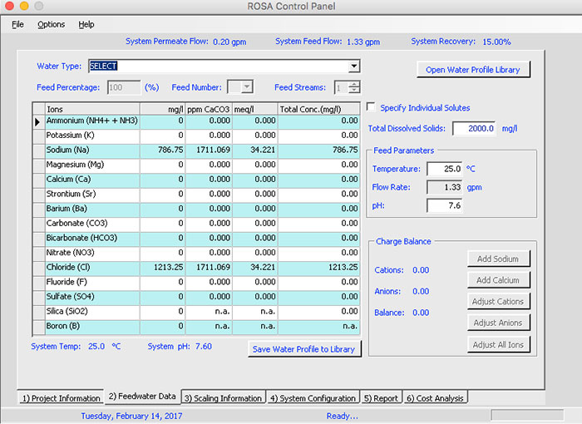This screenshot has width=582, height=424.
Task: Open the Options menu
Action: 51,24
